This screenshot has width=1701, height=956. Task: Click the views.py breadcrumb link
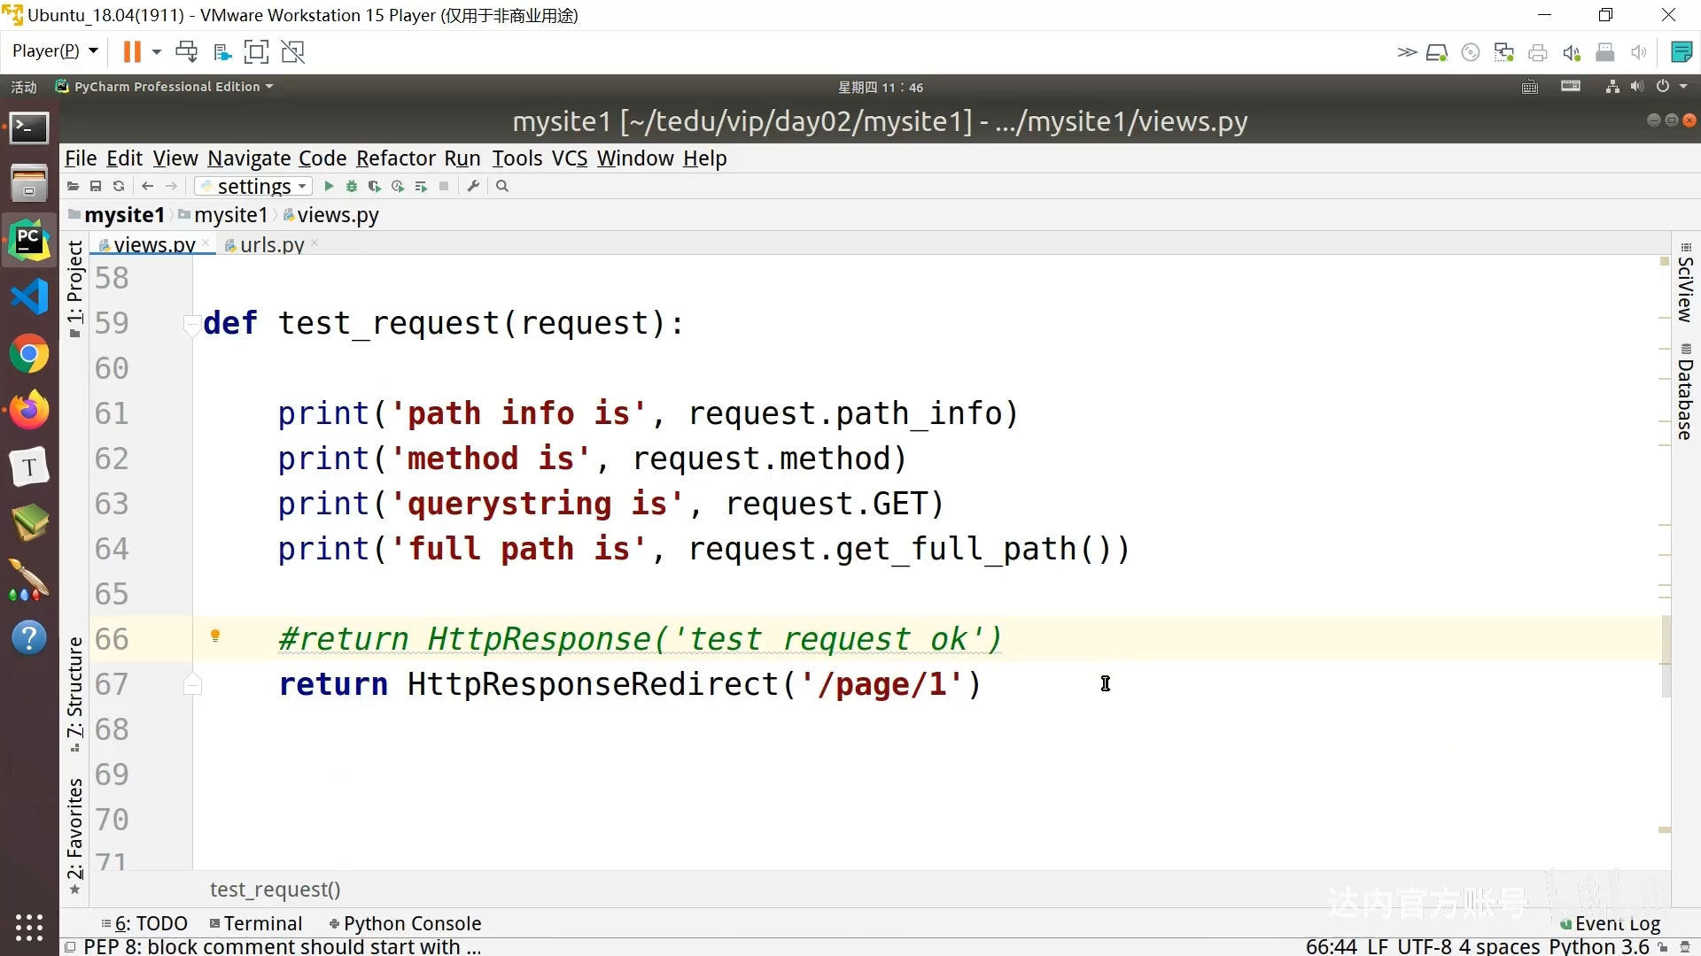[x=338, y=215]
